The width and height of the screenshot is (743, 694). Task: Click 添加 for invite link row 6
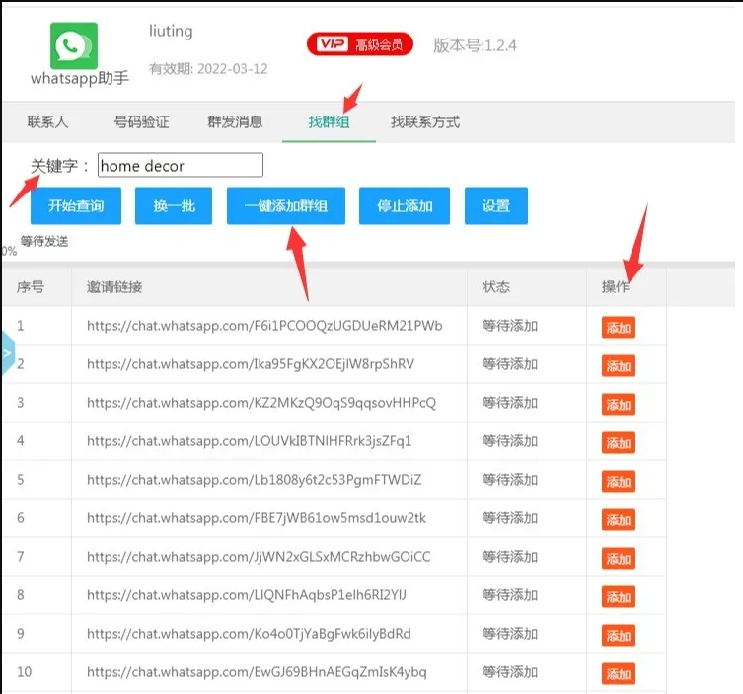[x=619, y=520]
